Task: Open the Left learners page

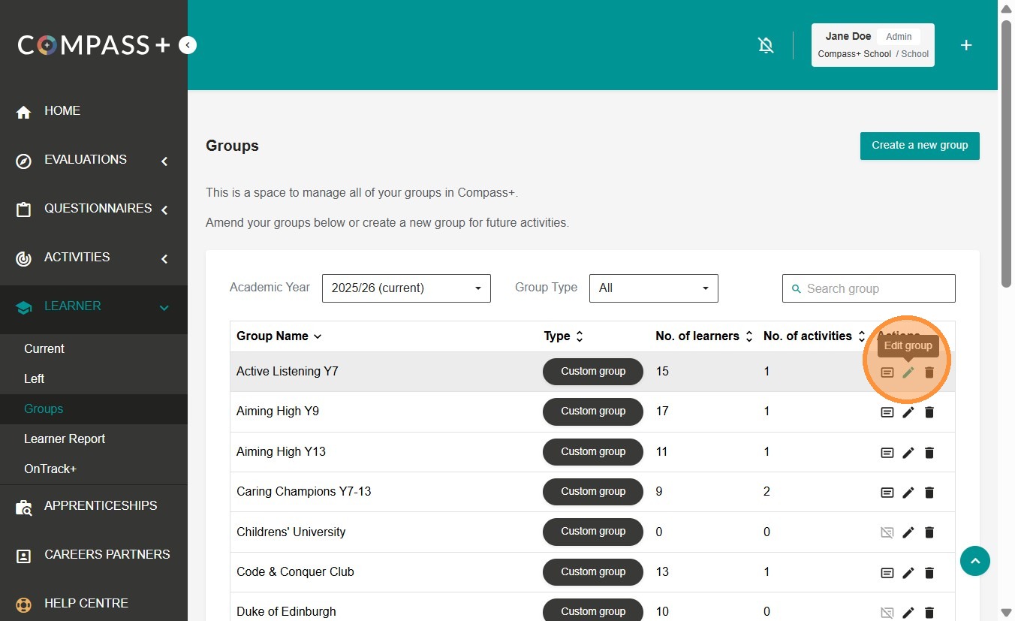Action: 35,378
